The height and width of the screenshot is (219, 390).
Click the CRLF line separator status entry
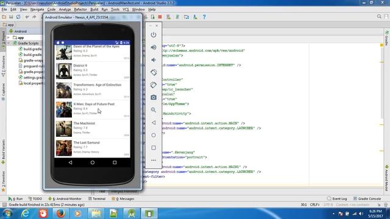click(314, 204)
